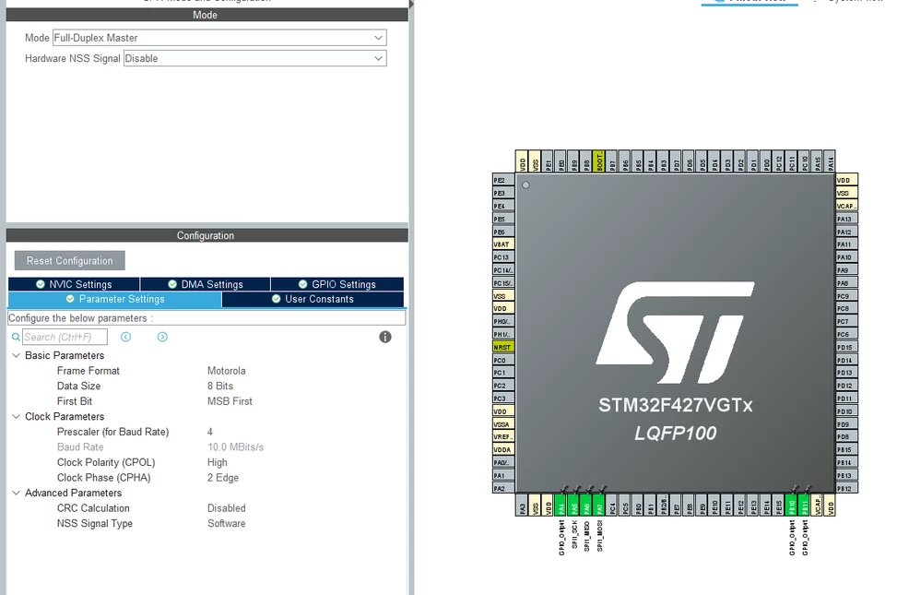921x595 pixels.
Task: Click pin PC13 on the chip
Action: coord(502,257)
